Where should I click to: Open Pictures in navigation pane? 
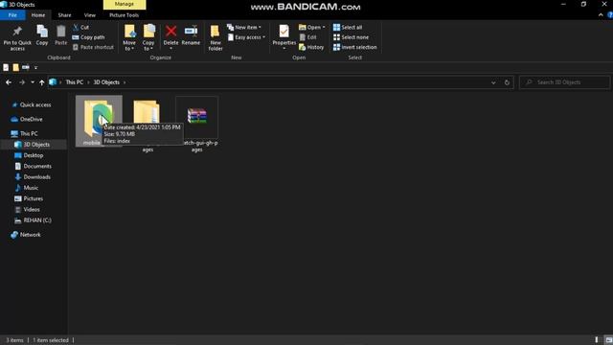pyautogui.click(x=33, y=198)
